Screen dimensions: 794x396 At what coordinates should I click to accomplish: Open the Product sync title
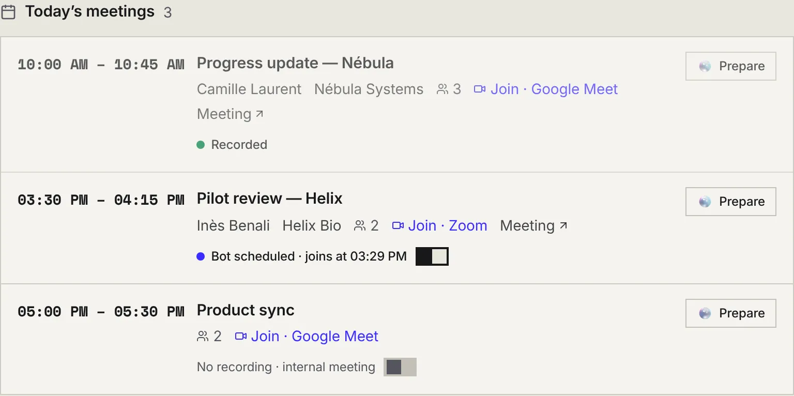click(x=246, y=310)
